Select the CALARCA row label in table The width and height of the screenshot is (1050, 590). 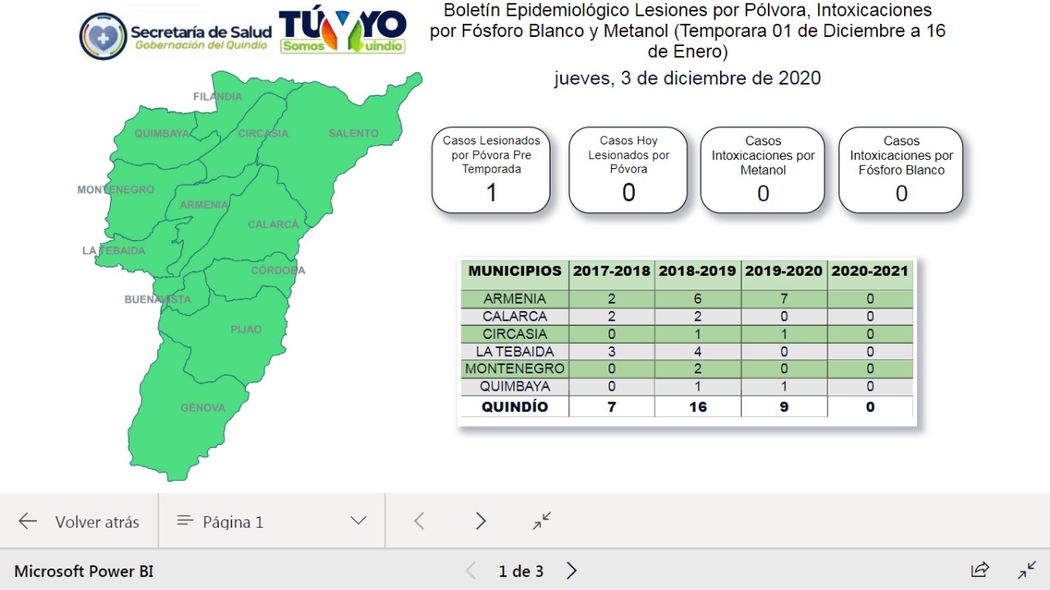point(514,317)
